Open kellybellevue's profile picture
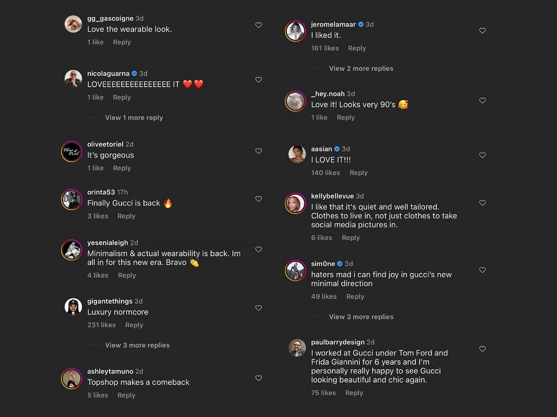 point(296,203)
